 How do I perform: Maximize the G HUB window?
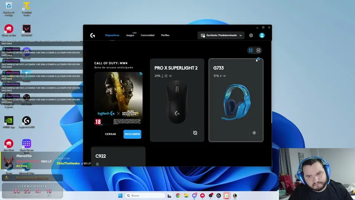point(263,27)
